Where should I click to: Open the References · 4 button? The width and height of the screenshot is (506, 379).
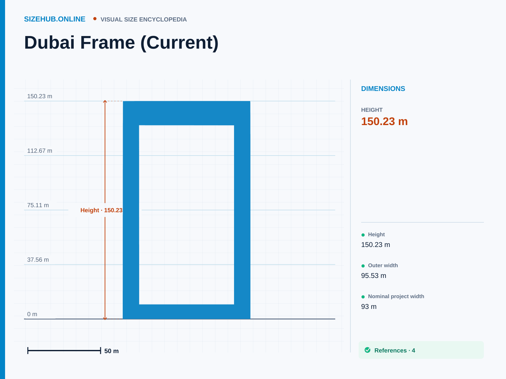(x=421, y=350)
